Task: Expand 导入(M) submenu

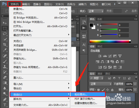Action: coord(40,84)
